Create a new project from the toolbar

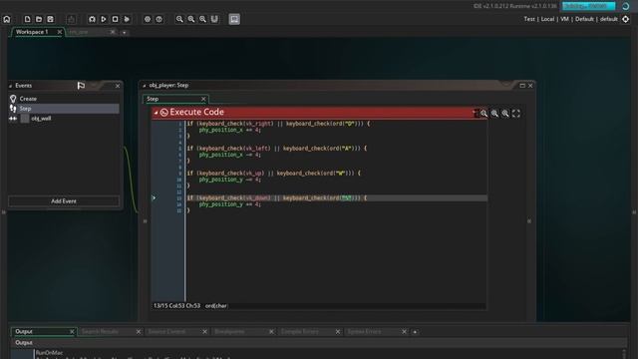(27, 19)
